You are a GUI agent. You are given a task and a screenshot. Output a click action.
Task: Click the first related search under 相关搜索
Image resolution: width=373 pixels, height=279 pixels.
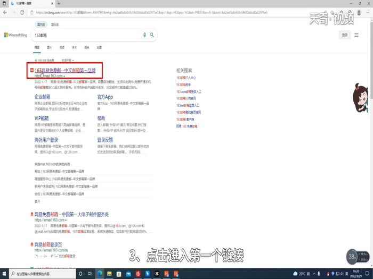(186, 78)
